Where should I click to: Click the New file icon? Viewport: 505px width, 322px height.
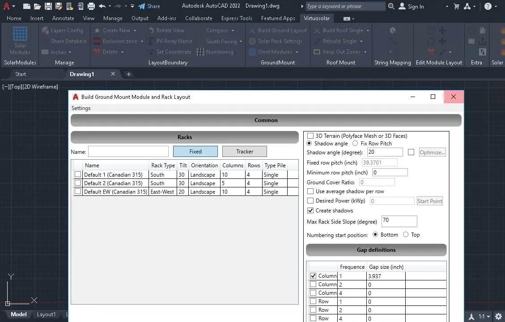coord(27,6)
